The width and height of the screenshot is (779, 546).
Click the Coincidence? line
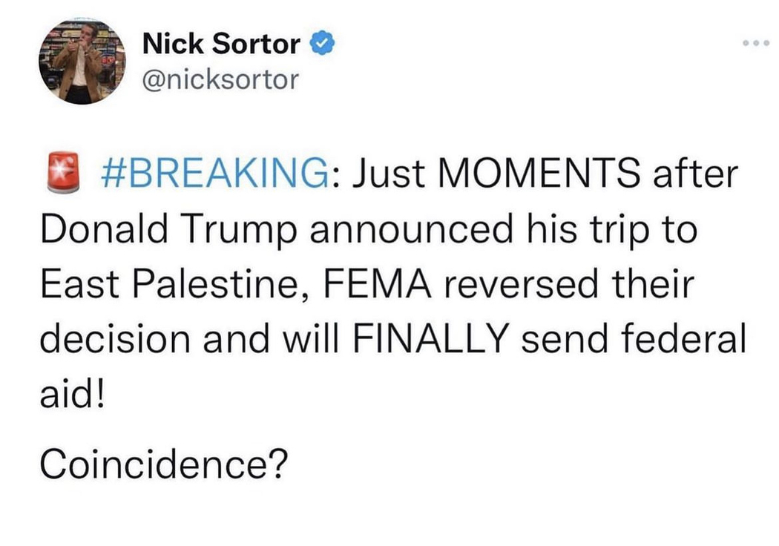(x=164, y=464)
